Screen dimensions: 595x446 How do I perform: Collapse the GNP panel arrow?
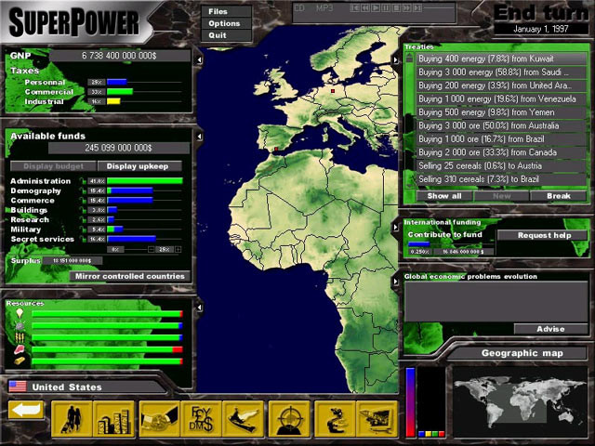click(x=198, y=59)
